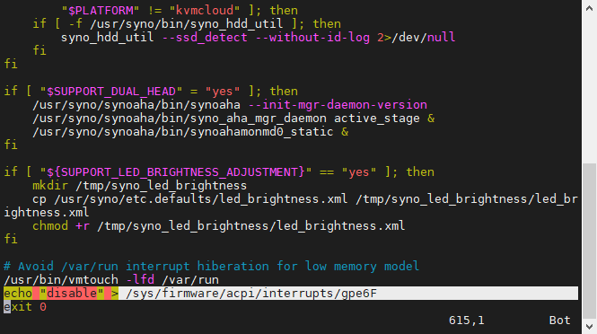Click the "active_stage" argument
597x334 pixels.
pos(377,119)
